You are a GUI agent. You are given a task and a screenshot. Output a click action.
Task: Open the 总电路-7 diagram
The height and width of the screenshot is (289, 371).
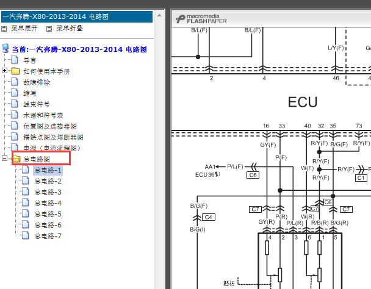coord(48,237)
